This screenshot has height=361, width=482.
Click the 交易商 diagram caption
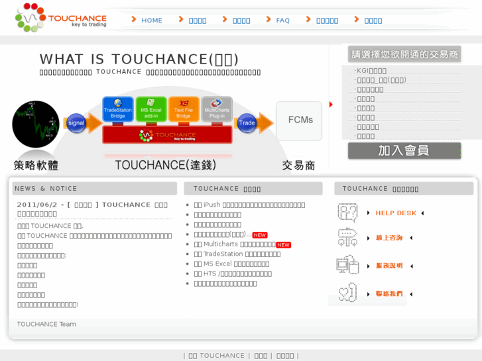pyautogui.click(x=299, y=166)
